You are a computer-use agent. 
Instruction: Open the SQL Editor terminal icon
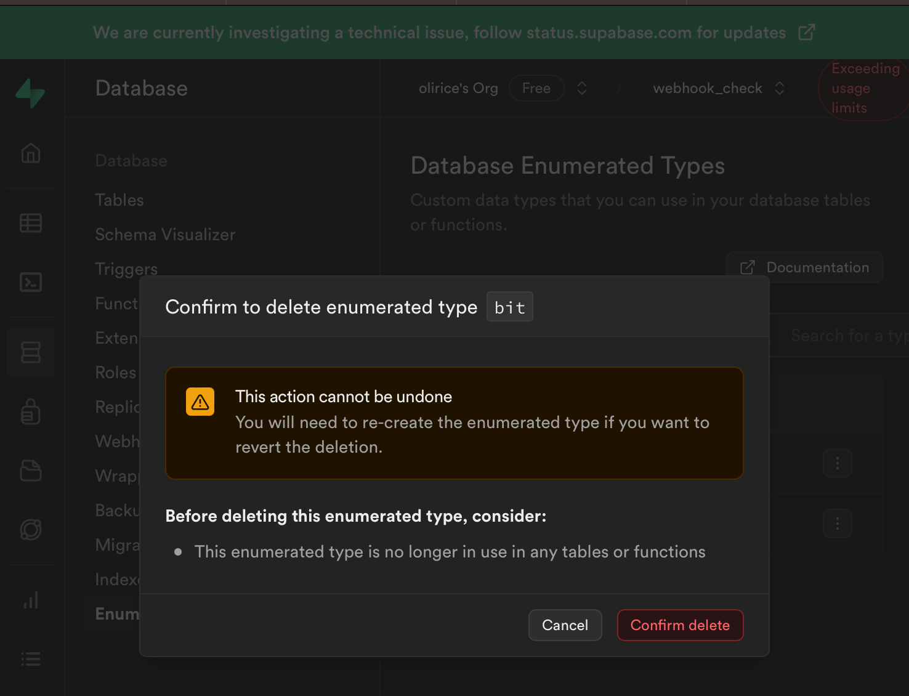click(x=30, y=282)
